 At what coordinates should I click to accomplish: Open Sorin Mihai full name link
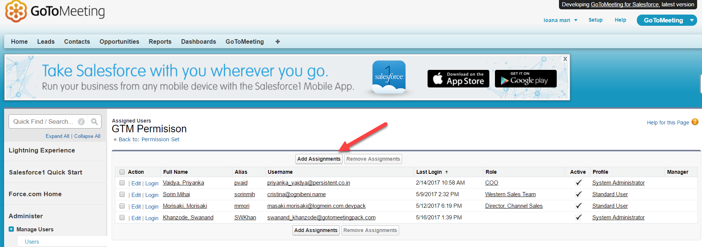point(176,194)
